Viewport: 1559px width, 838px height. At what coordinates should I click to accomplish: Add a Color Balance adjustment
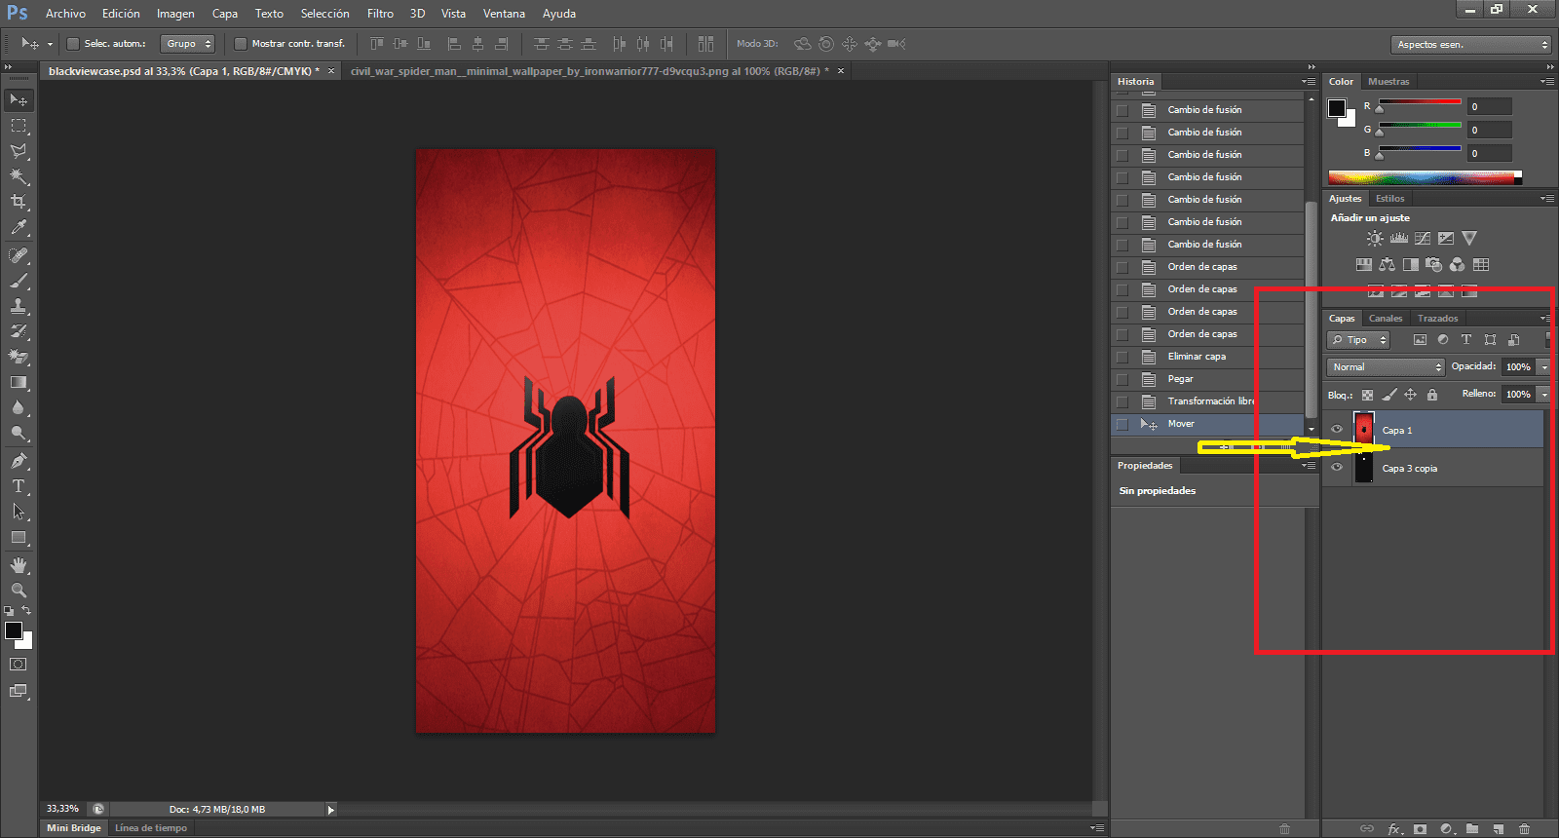(x=1387, y=264)
